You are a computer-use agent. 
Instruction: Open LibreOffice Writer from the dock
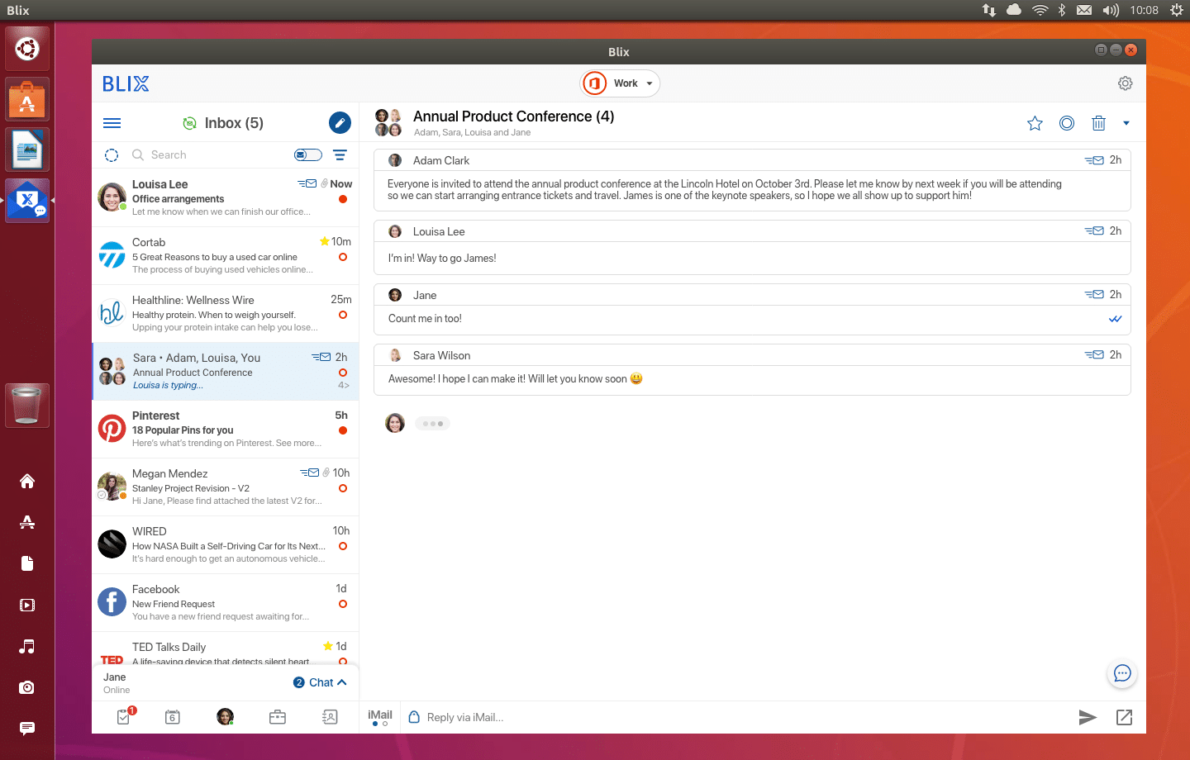click(x=27, y=150)
